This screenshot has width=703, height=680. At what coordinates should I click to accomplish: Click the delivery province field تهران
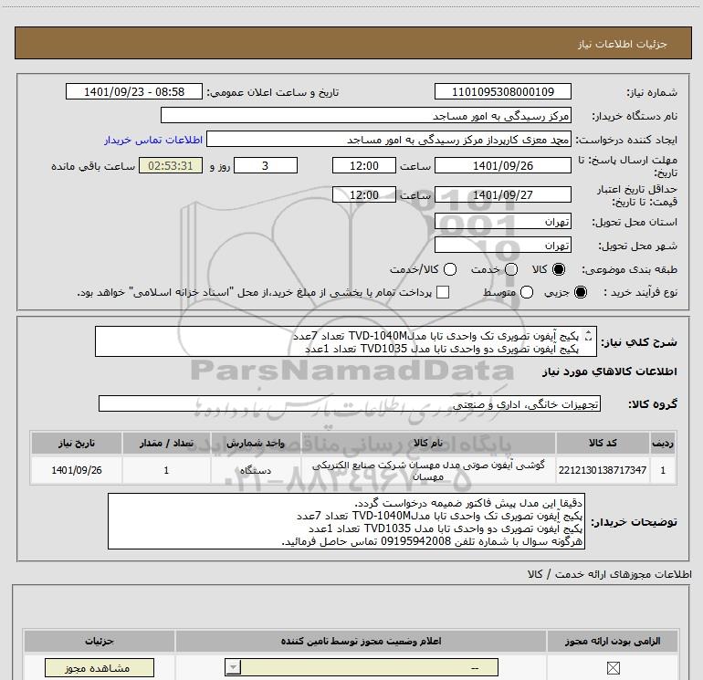point(502,222)
